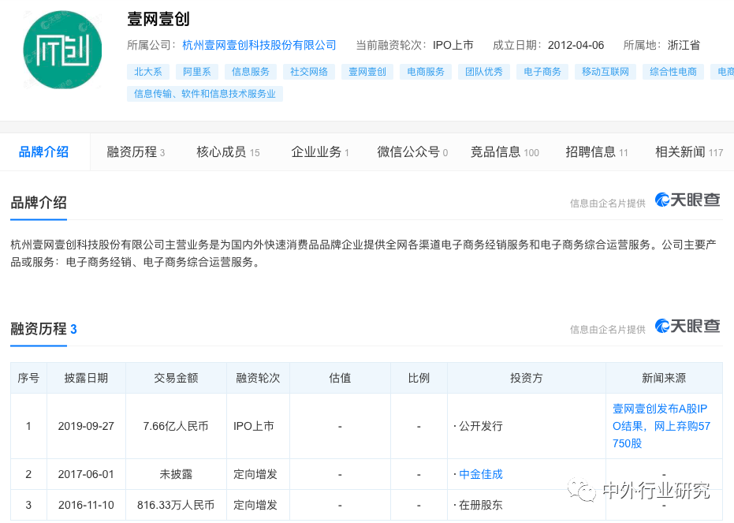Click the 阿里系 tag
734x523 pixels.
[196, 72]
